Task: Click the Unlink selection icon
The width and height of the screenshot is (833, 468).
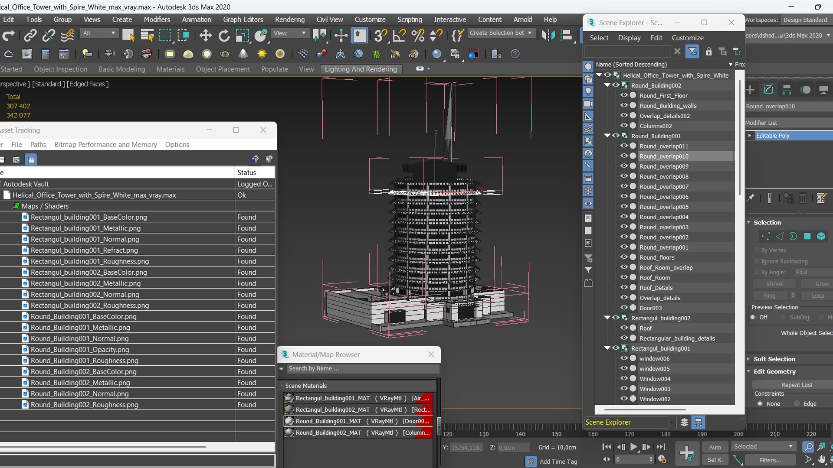Action: 49,36
